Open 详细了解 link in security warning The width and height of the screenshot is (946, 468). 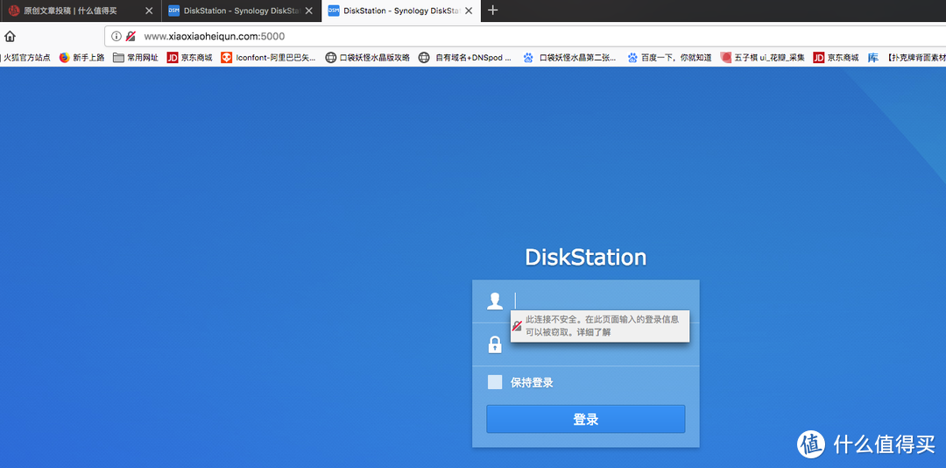click(x=592, y=332)
